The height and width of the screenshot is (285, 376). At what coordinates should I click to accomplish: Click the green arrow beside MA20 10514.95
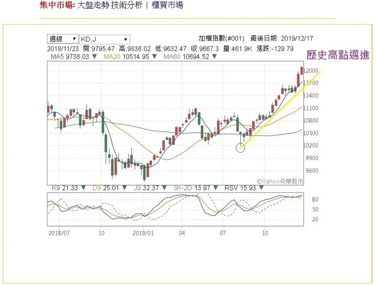155,56
